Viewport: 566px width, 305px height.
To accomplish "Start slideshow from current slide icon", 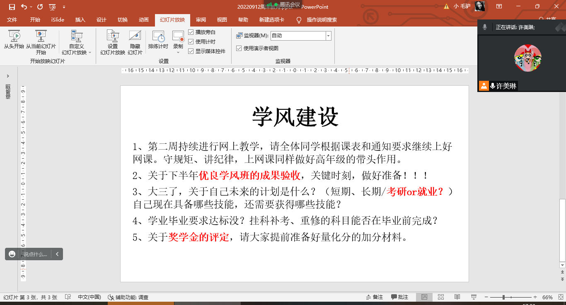I will pyautogui.click(x=41, y=36).
